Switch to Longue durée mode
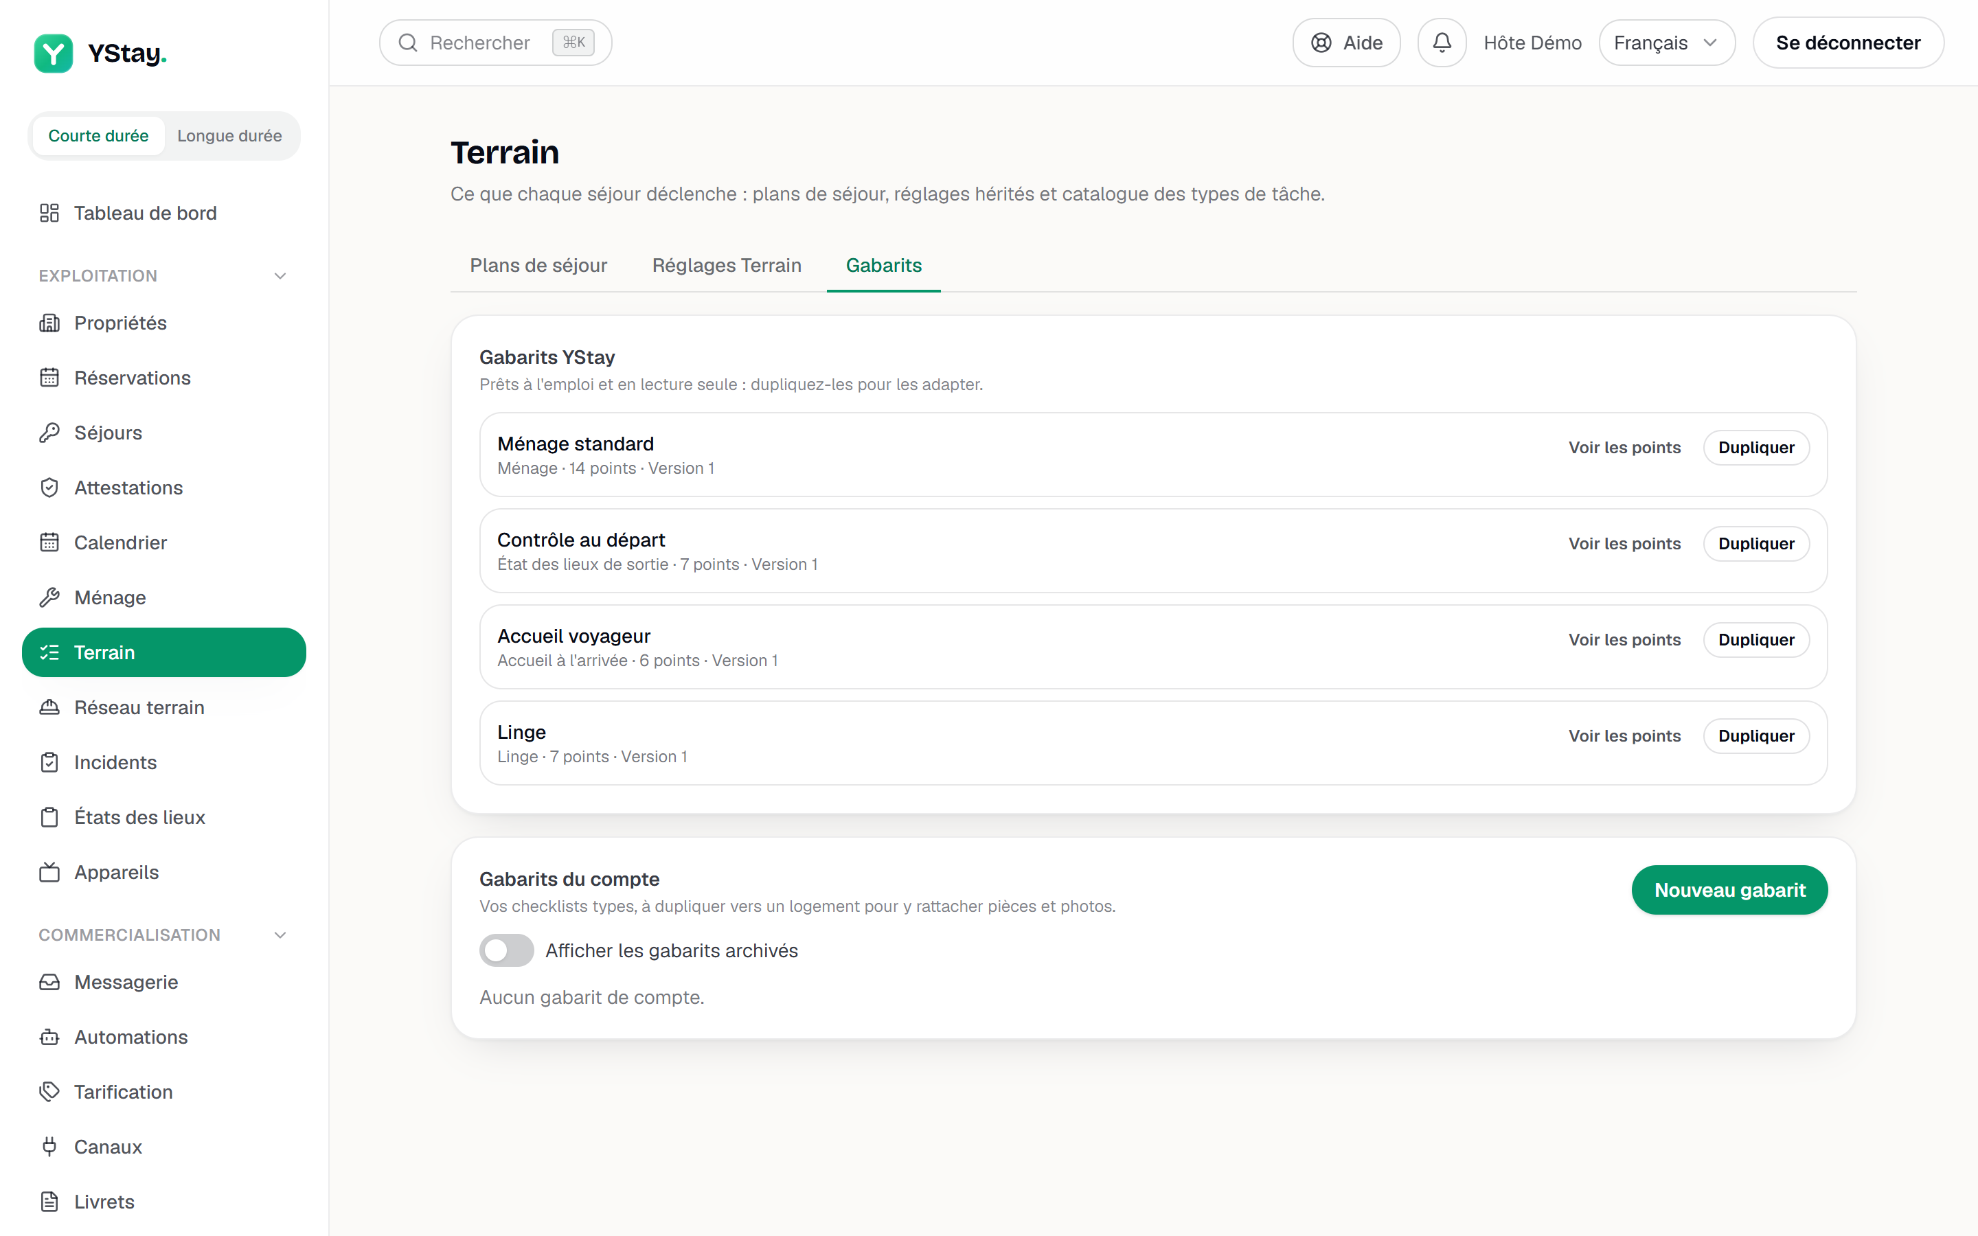Viewport: 1978px width, 1236px height. (229, 136)
